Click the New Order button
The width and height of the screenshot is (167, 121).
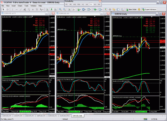131,9
